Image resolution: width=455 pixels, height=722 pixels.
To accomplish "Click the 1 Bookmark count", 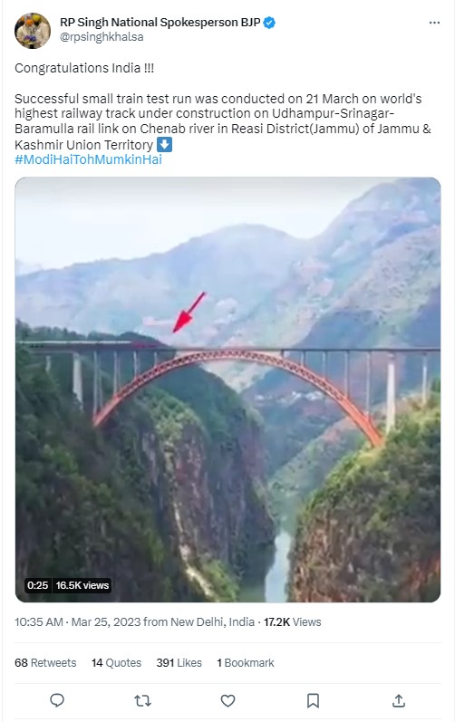I will tap(246, 662).
